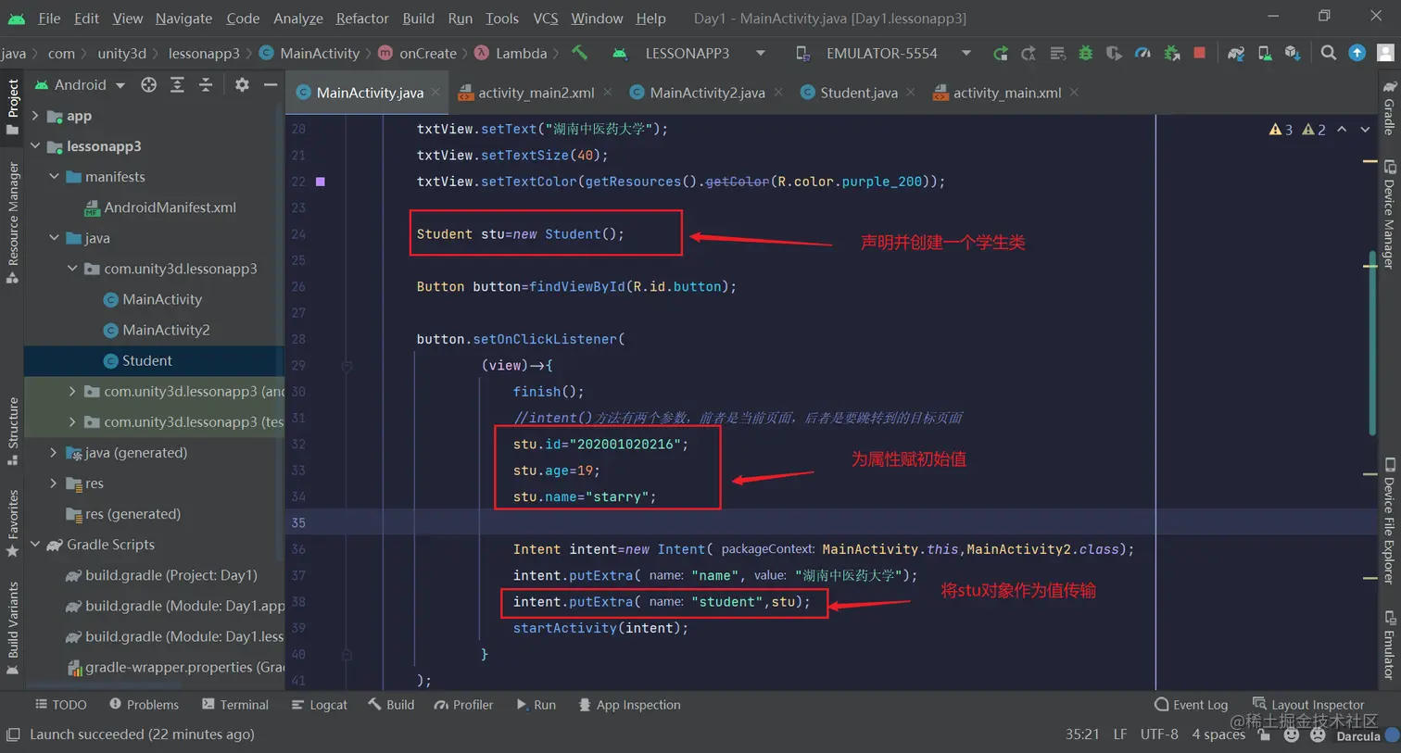Screen dimensions: 1401x753
Task: Open the Terminal tool window
Action: (x=235, y=705)
